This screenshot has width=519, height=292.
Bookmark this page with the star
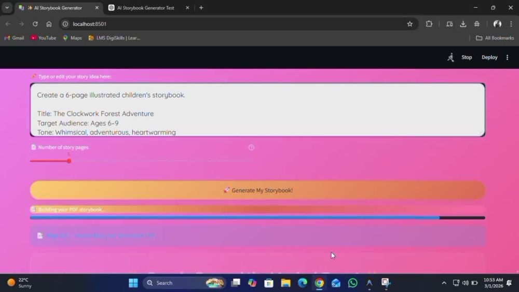[410, 24]
